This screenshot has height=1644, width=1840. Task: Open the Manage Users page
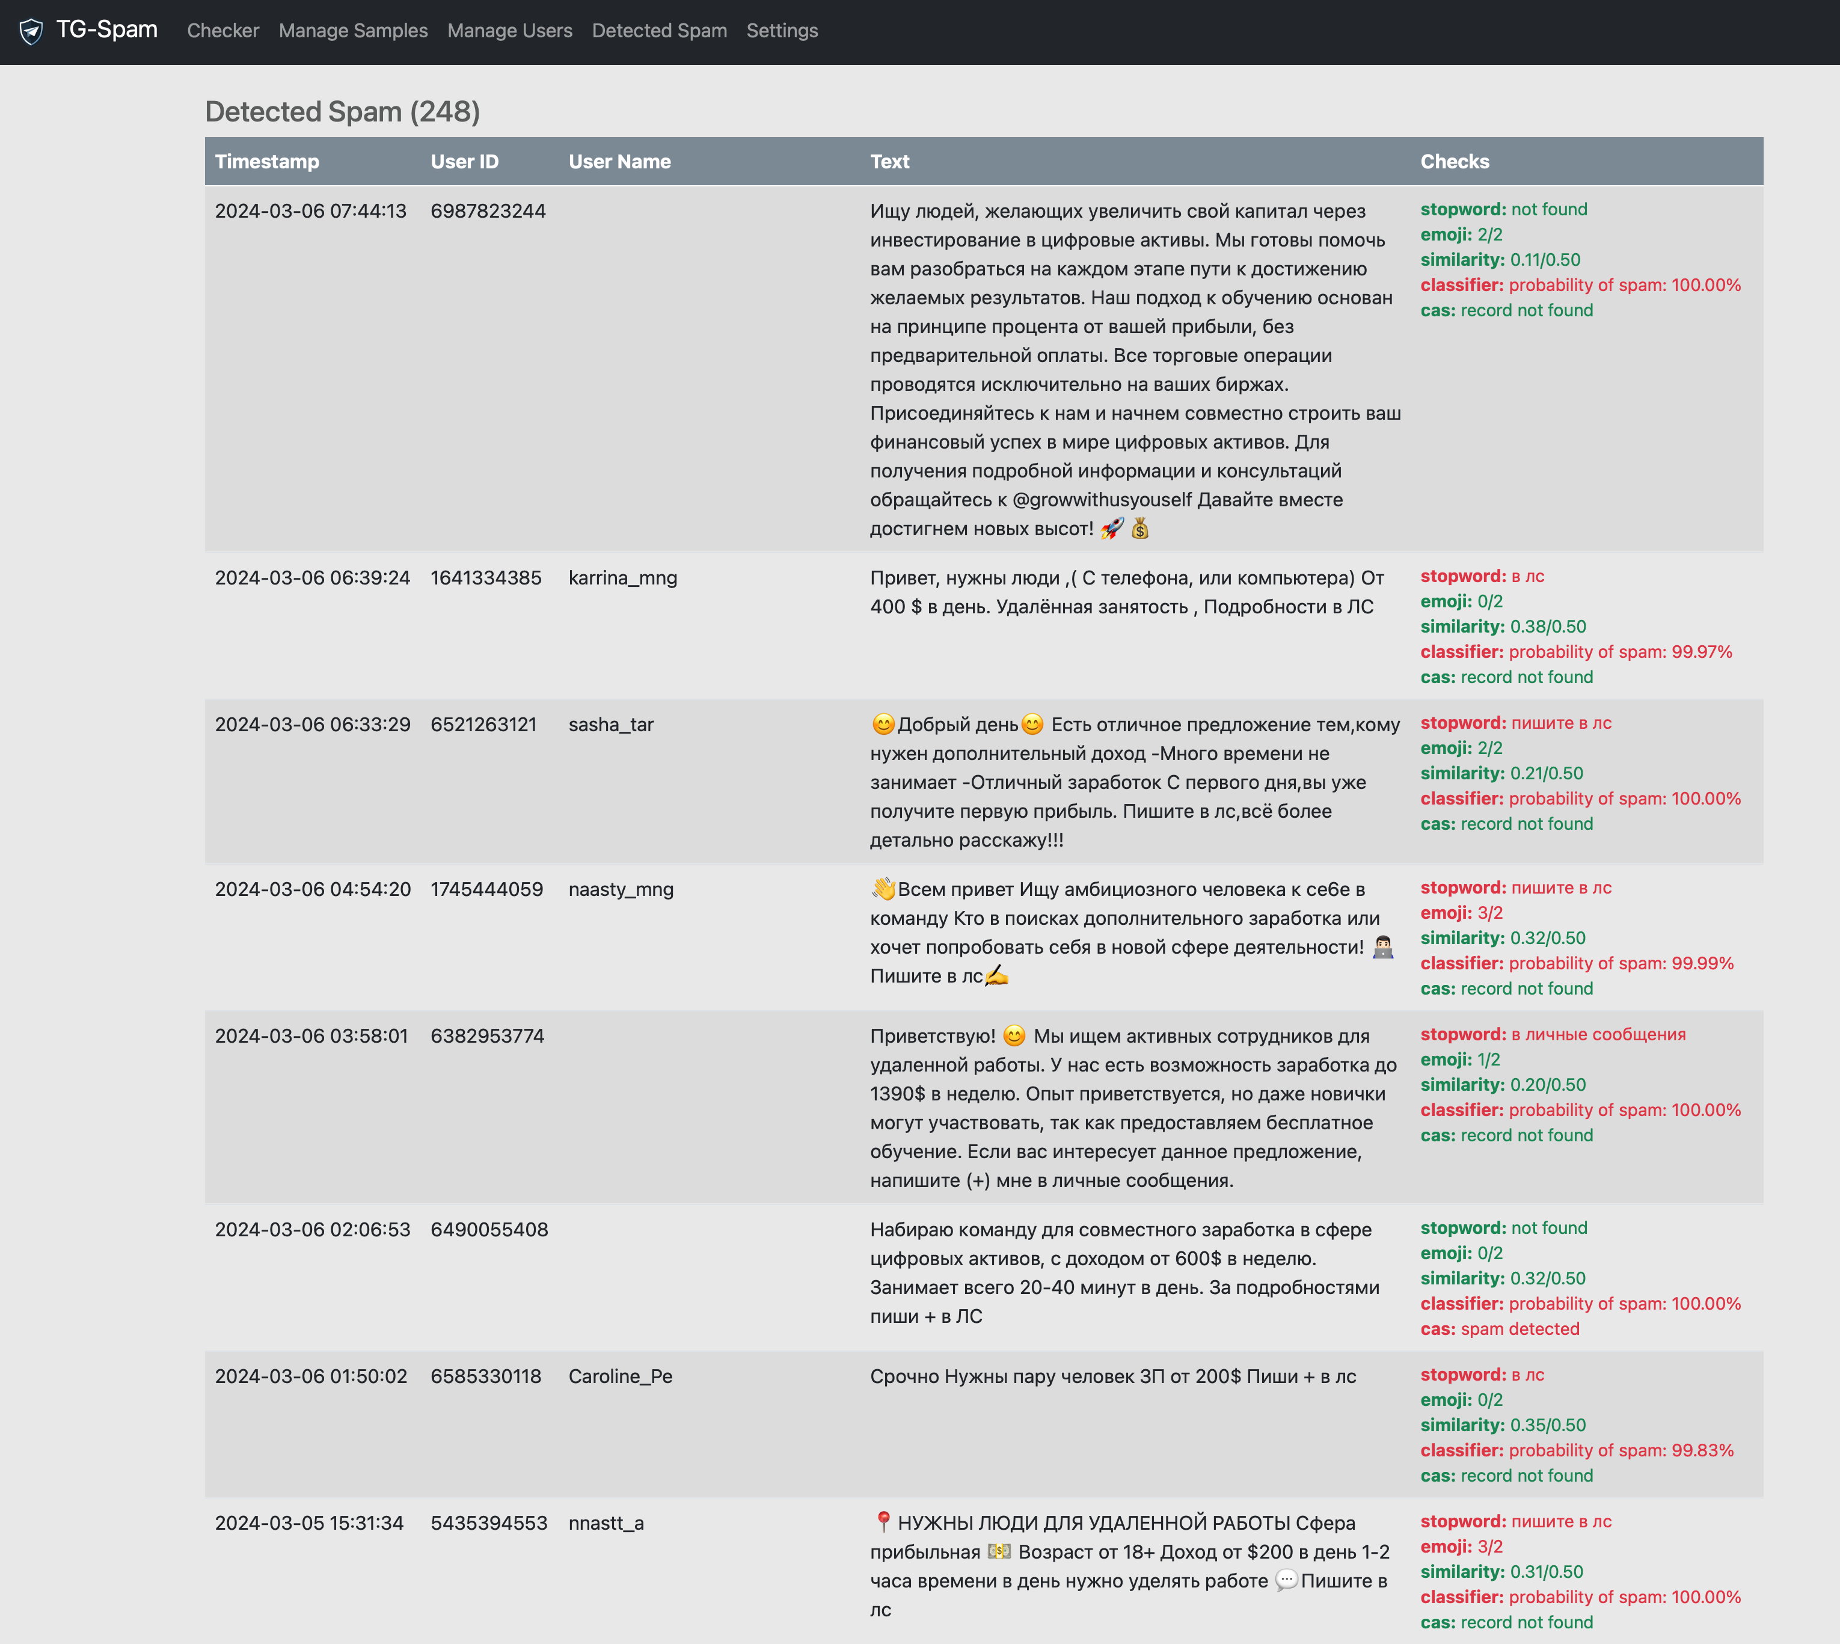point(509,31)
